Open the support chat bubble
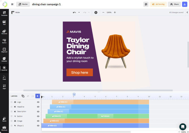The height and width of the screenshot is (133, 189). click(183, 127)
